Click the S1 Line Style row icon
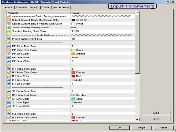176x132 pixels. [x=9, y=103]
